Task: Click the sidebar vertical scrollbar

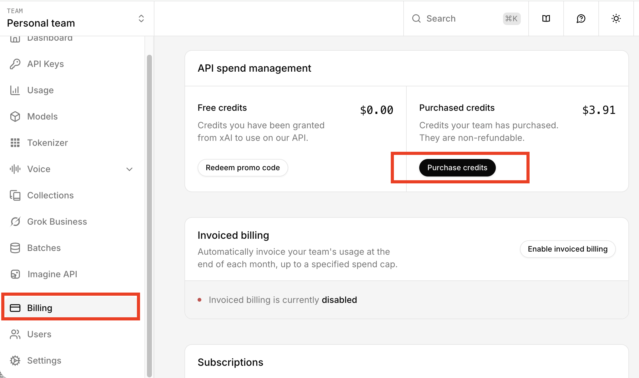Action: [x=149, y=216]
